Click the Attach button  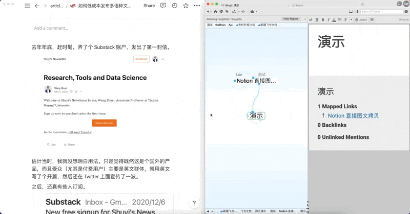pos(361,19)
